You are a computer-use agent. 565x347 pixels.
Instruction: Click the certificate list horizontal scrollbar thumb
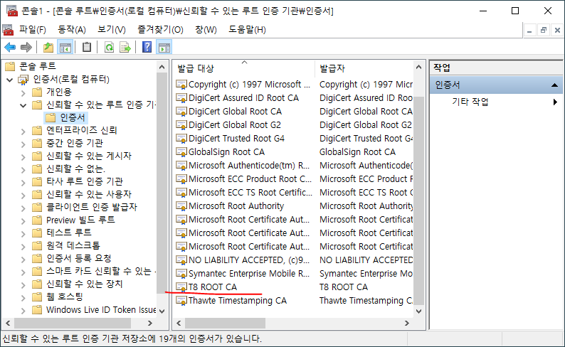tap(225, 323)
